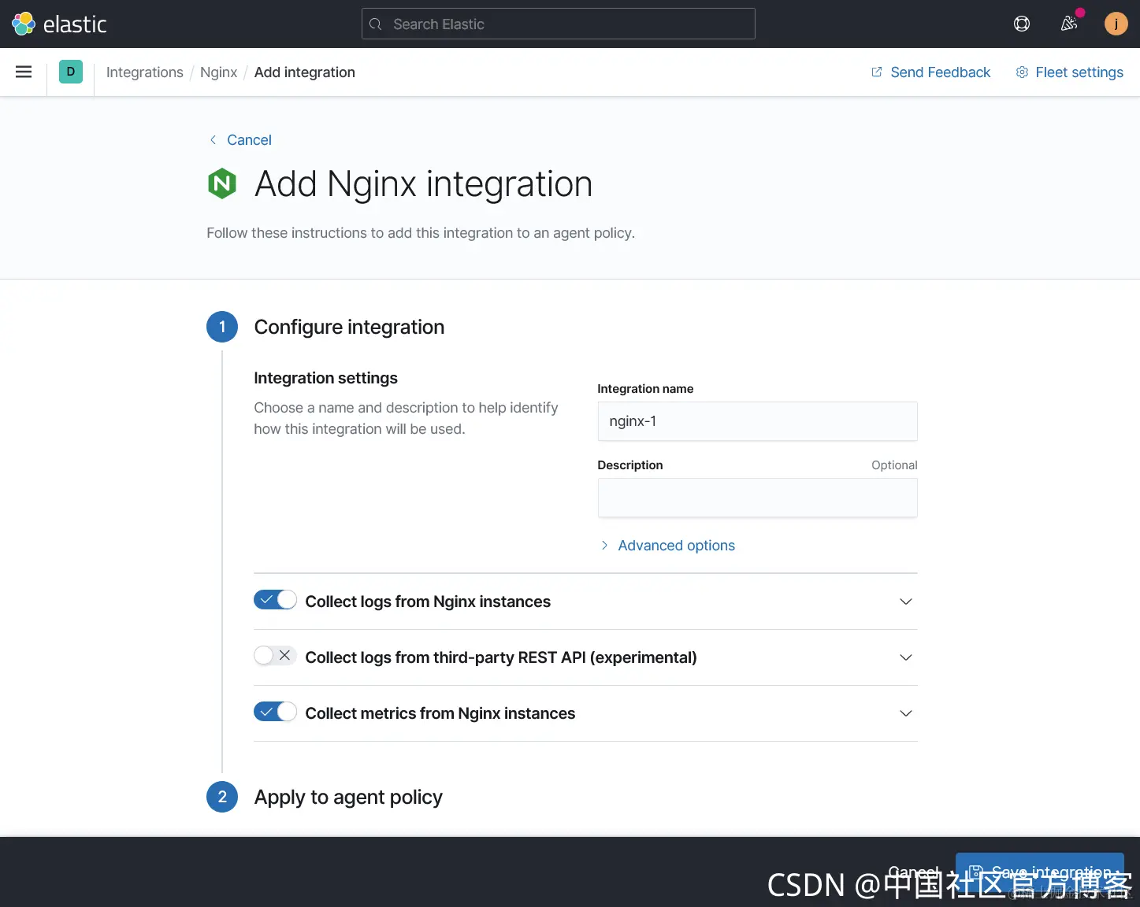
Task: Disable Collect logs from Nginx instances
Action: pyautogui.click(x=275, y=600)
